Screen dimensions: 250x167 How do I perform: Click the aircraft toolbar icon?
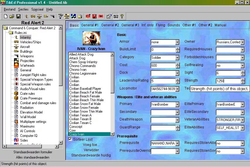(x=39, y=16)
